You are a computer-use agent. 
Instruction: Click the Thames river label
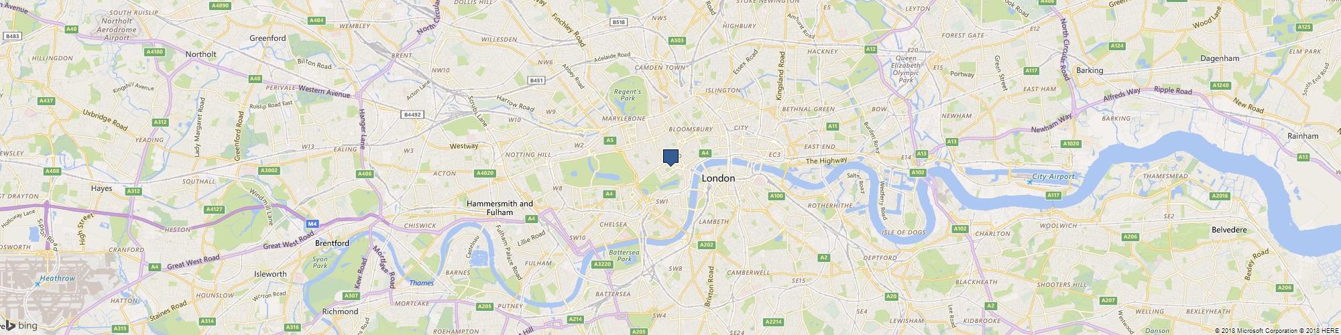421,283
